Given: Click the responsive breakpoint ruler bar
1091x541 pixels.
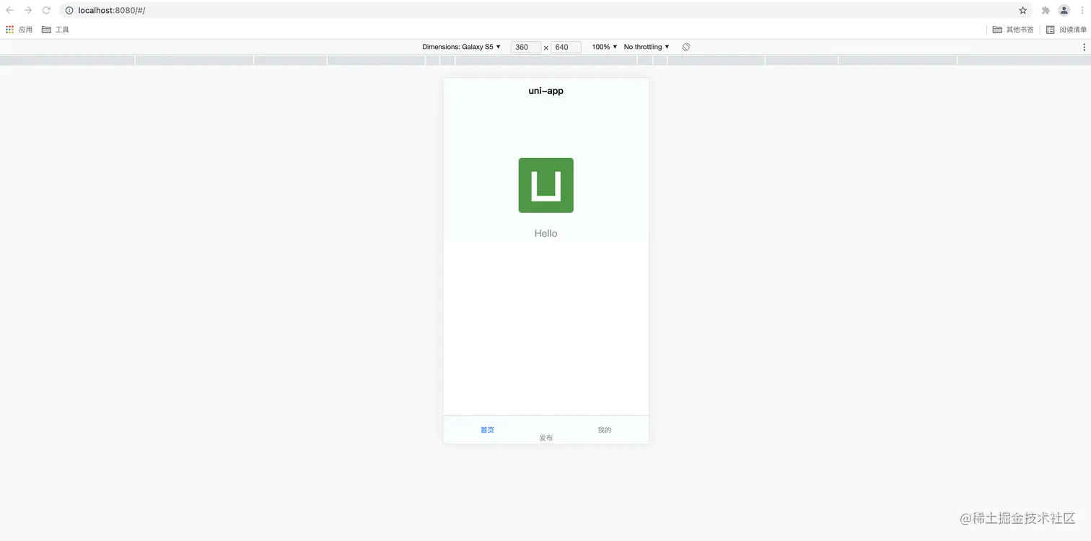Looking at the screenshot, I should [x=545, y=61].
